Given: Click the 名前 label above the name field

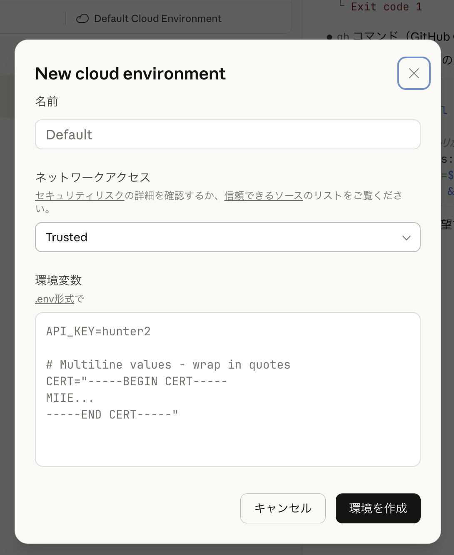Looking at the screenshot, I should pos(47,101).
